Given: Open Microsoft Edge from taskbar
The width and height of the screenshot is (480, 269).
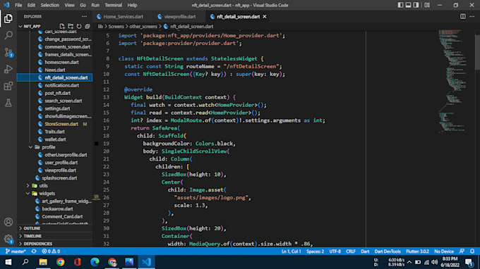Looking at the screenshot, I should [95, 262].
